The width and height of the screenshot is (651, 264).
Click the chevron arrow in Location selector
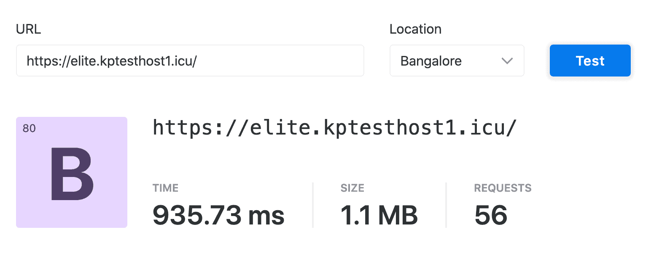point(506,61)
